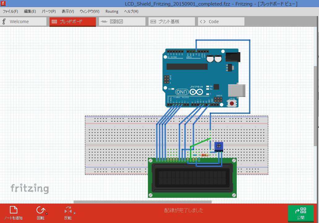This screenshot has height=223, width=319.
Task: Open the パーツ(P) menu
Action: (49, 11)
